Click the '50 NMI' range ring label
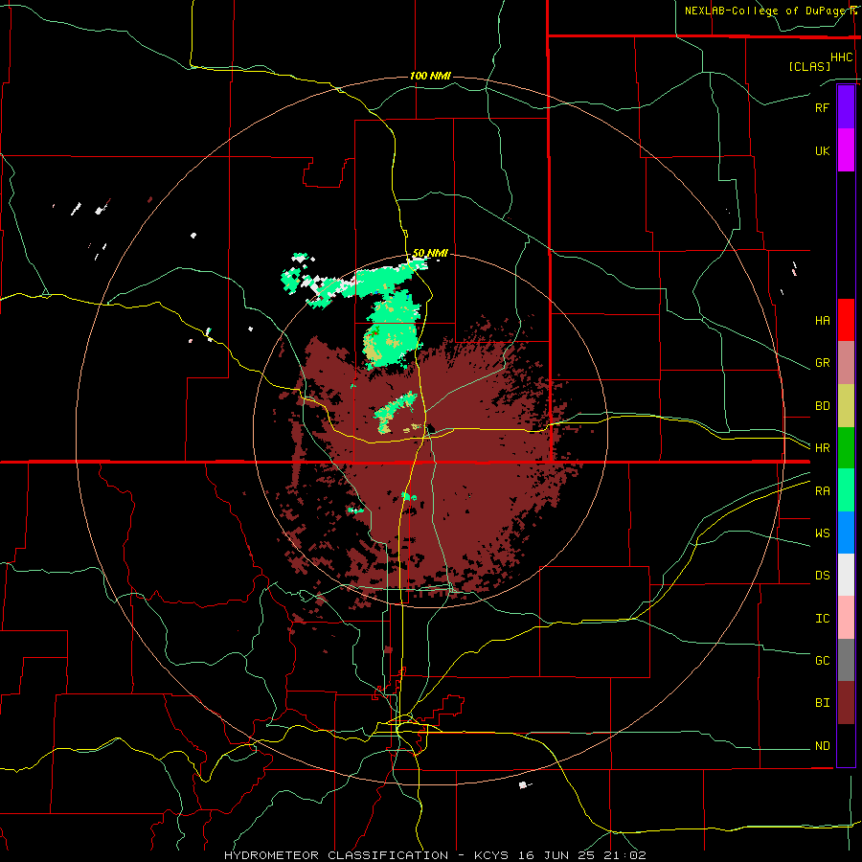 point(430,254)
